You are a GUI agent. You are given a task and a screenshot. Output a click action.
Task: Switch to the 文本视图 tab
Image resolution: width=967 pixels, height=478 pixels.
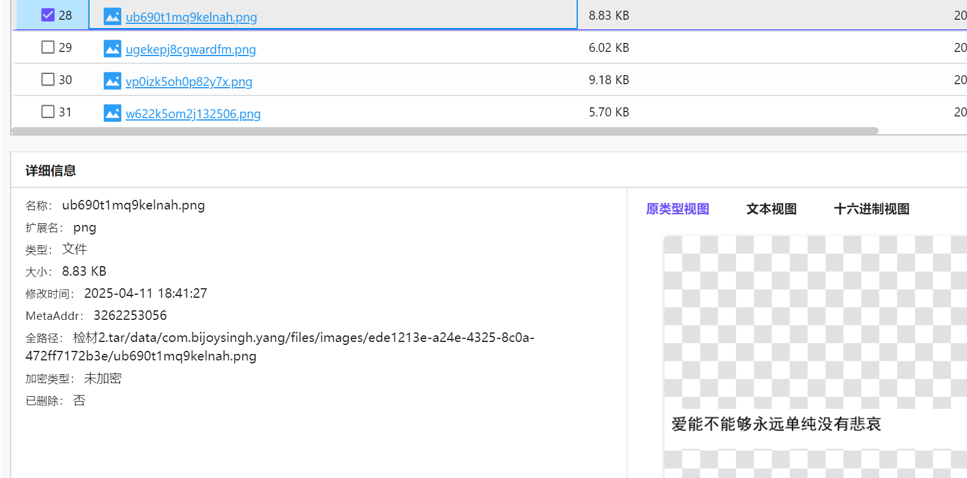coord(771,209)
